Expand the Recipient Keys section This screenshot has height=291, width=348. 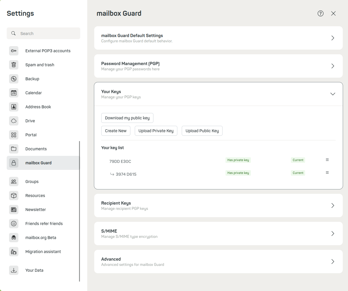(333, 205)
